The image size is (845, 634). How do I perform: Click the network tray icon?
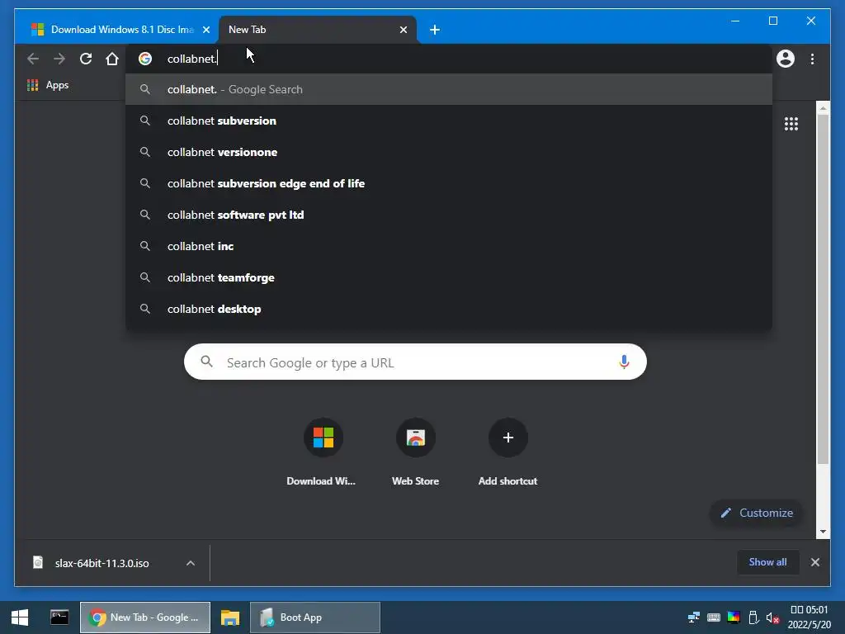[x=693, y=617]
